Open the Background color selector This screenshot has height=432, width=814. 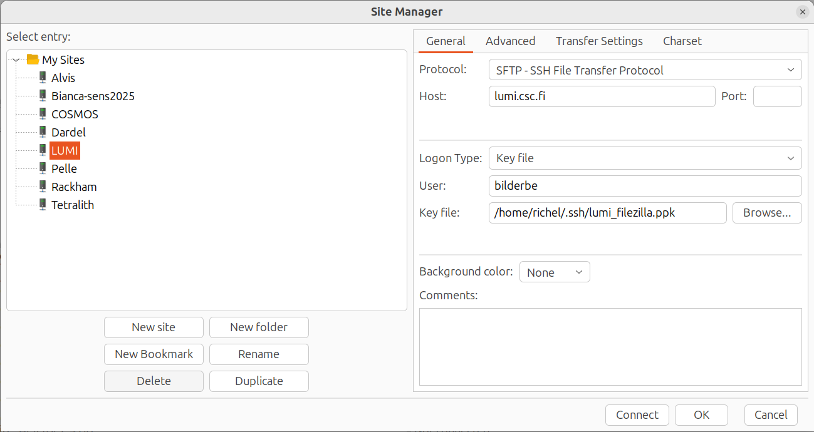coord(554,271)
